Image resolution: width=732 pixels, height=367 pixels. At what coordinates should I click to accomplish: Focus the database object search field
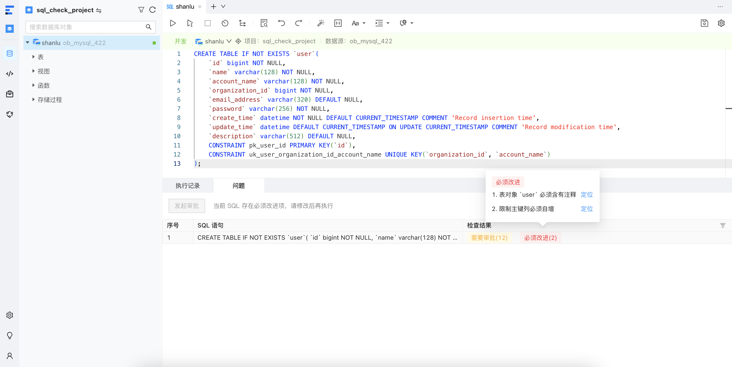coord(90,27)
